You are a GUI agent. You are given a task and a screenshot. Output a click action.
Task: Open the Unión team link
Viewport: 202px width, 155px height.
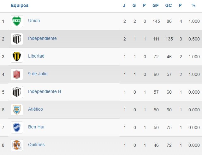pyautogui.click(x=34, y=21)
